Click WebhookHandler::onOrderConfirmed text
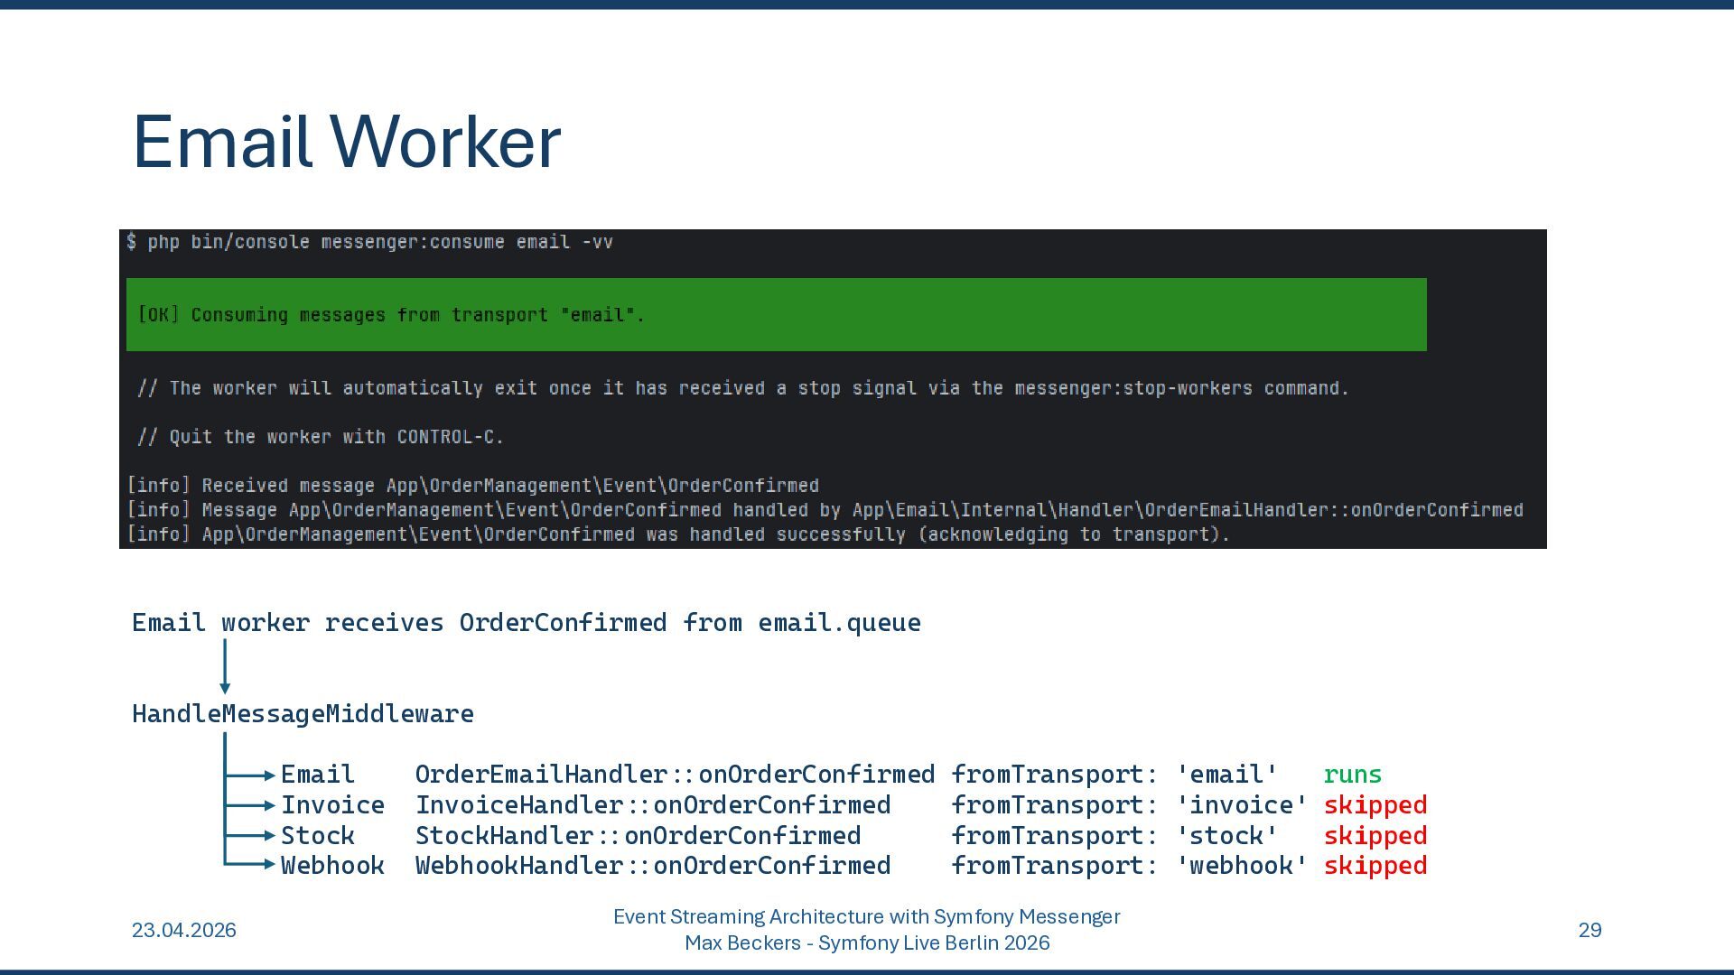Image resolution: width=1734 pixels, height=975 pixels. [x=652, y=866]
